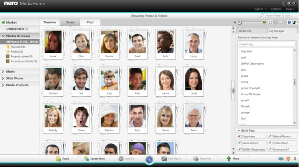Image resolution: width=299 pixels, height=167 pixels.
Task: Apply the Downtown LA quick tag
Action: click(284, 150)
